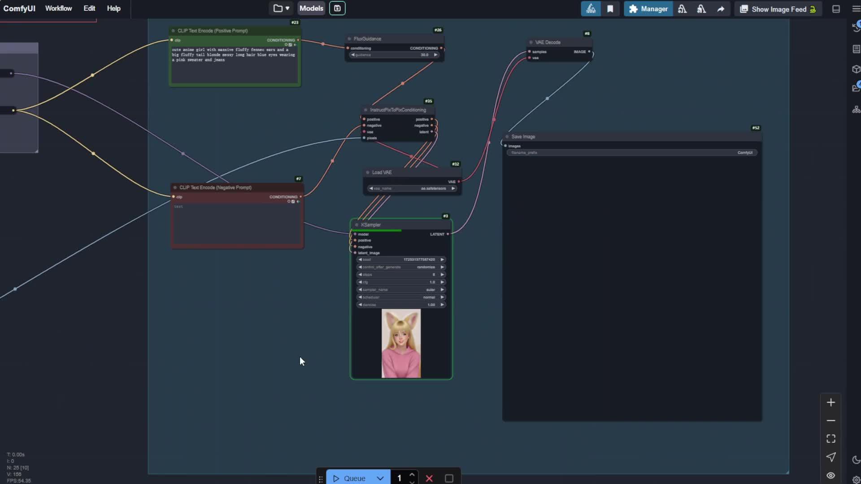861x484 pixels.
Task: Click the bookmark icon in the top toolbar
Action: tap(610, 8)
